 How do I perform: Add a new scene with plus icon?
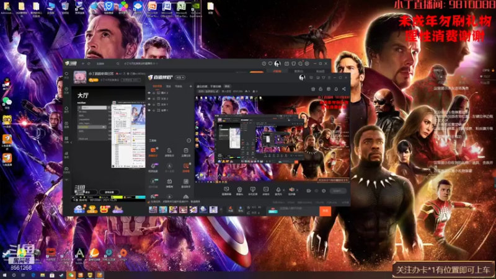pyautogui.click(x=190, y=86)
